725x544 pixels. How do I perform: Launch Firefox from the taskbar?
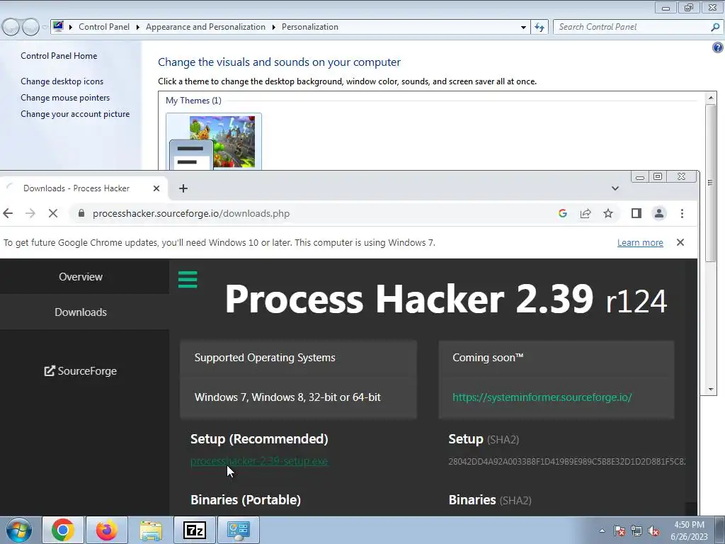pos(107,530)
